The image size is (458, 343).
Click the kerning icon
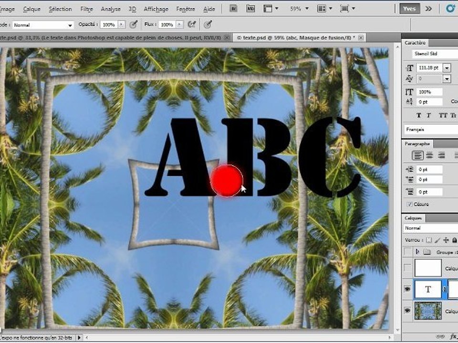point(409,79)
